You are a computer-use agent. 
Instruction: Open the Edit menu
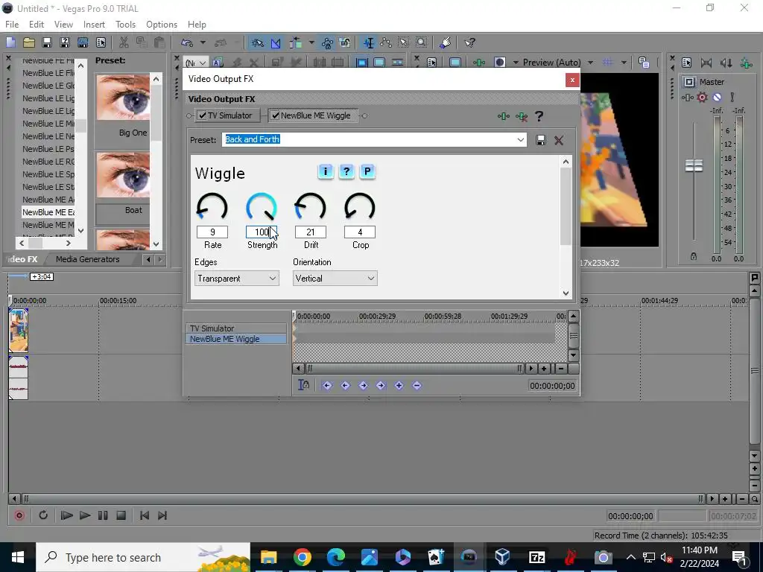point(37,25)
